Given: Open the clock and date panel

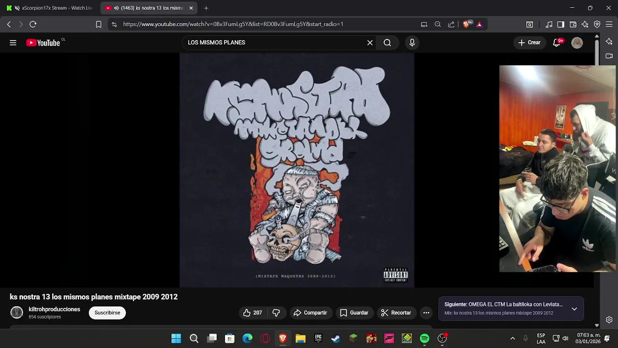Looking at the screenshot, I should [x=588, y=338].
